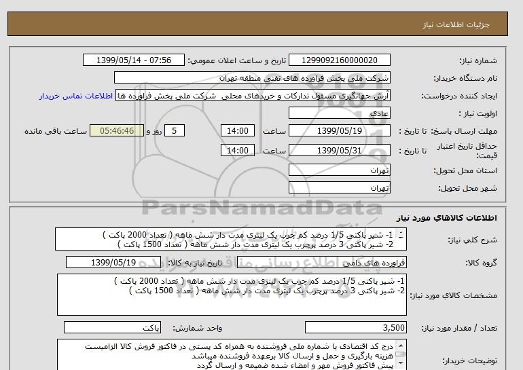Screen dimensions: 523x370
Task: Click the شماره نیاز field 1299092160000020
Action: [x=339, y=60]
